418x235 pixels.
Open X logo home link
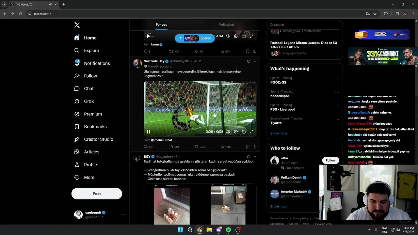coord(77,25)
